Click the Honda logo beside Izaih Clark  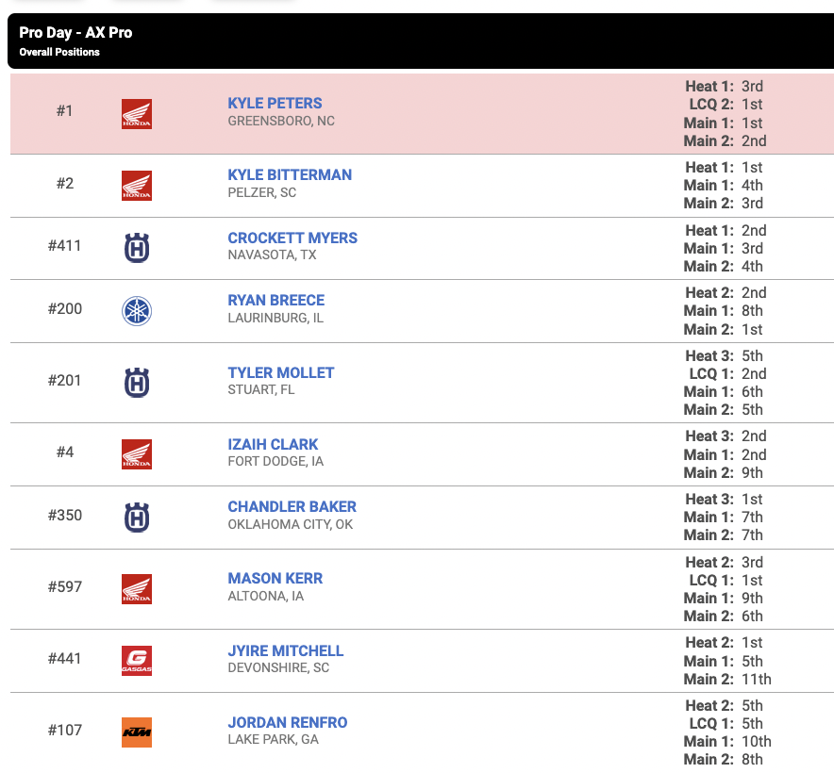click(x=137, y=454)
